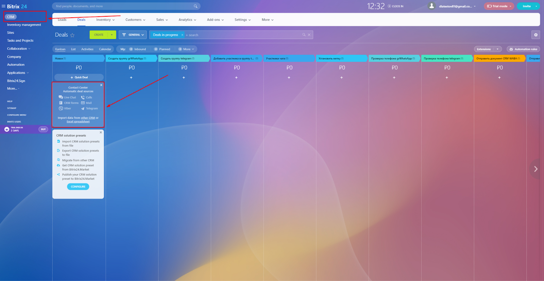Add a deal in the Проверка телефона telegram column
This screenshot has width=544, height=281.
tap(447, 77)
